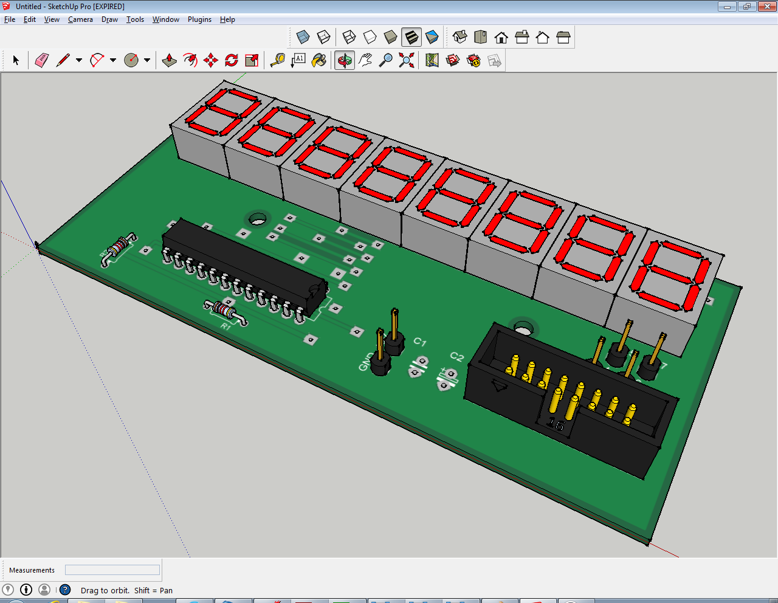
Task: Switch to the Iso view
Action: 460,37
